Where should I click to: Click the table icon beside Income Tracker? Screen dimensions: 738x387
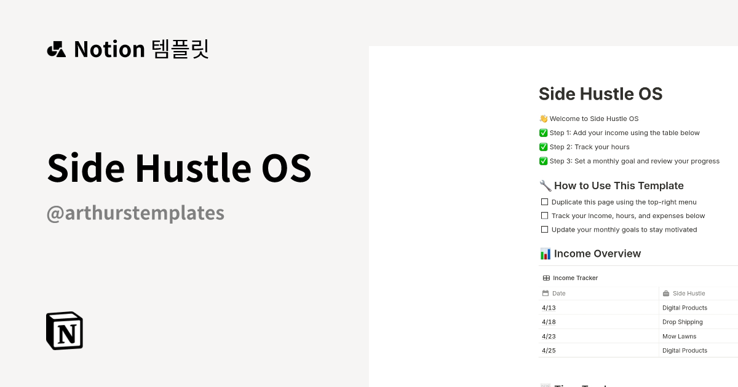tap(546, 278)
